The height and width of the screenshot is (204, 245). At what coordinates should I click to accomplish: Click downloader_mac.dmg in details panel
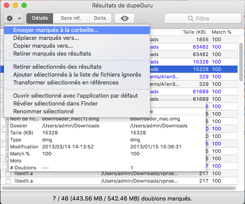point(155,119)
